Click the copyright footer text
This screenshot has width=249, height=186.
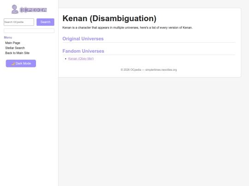click(149, 70)
